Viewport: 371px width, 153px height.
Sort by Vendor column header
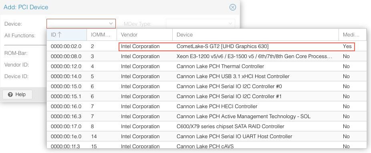pos(144,34)
